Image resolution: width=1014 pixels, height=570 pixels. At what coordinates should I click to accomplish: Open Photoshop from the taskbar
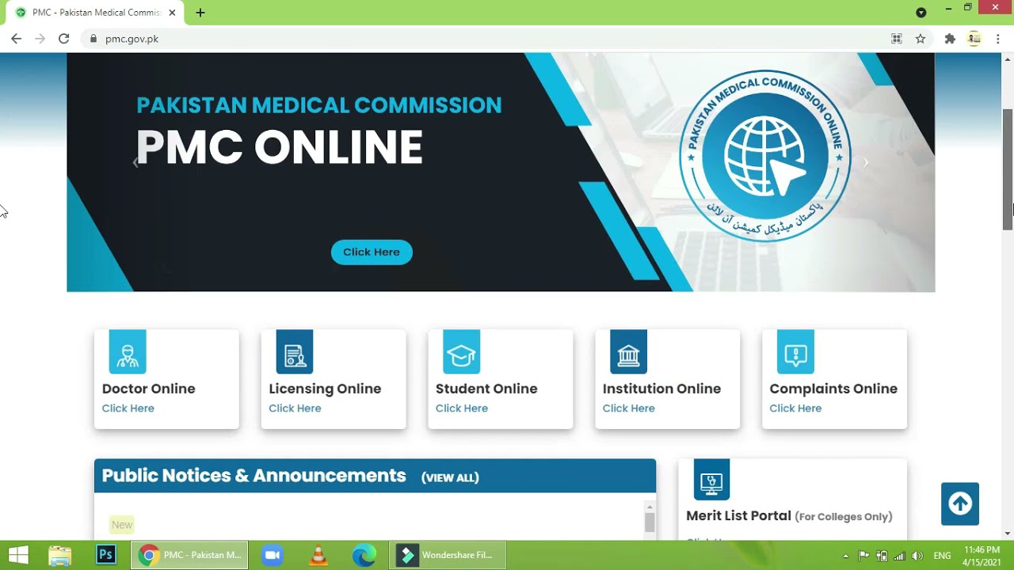(x=105, y=555)
